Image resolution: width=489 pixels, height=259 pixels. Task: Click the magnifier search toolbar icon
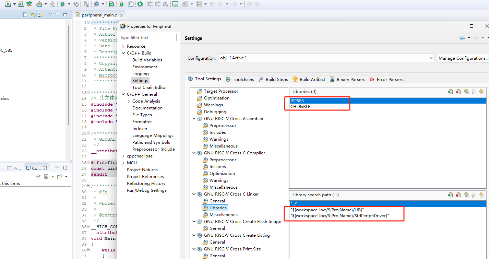click(x=96, y=4)
